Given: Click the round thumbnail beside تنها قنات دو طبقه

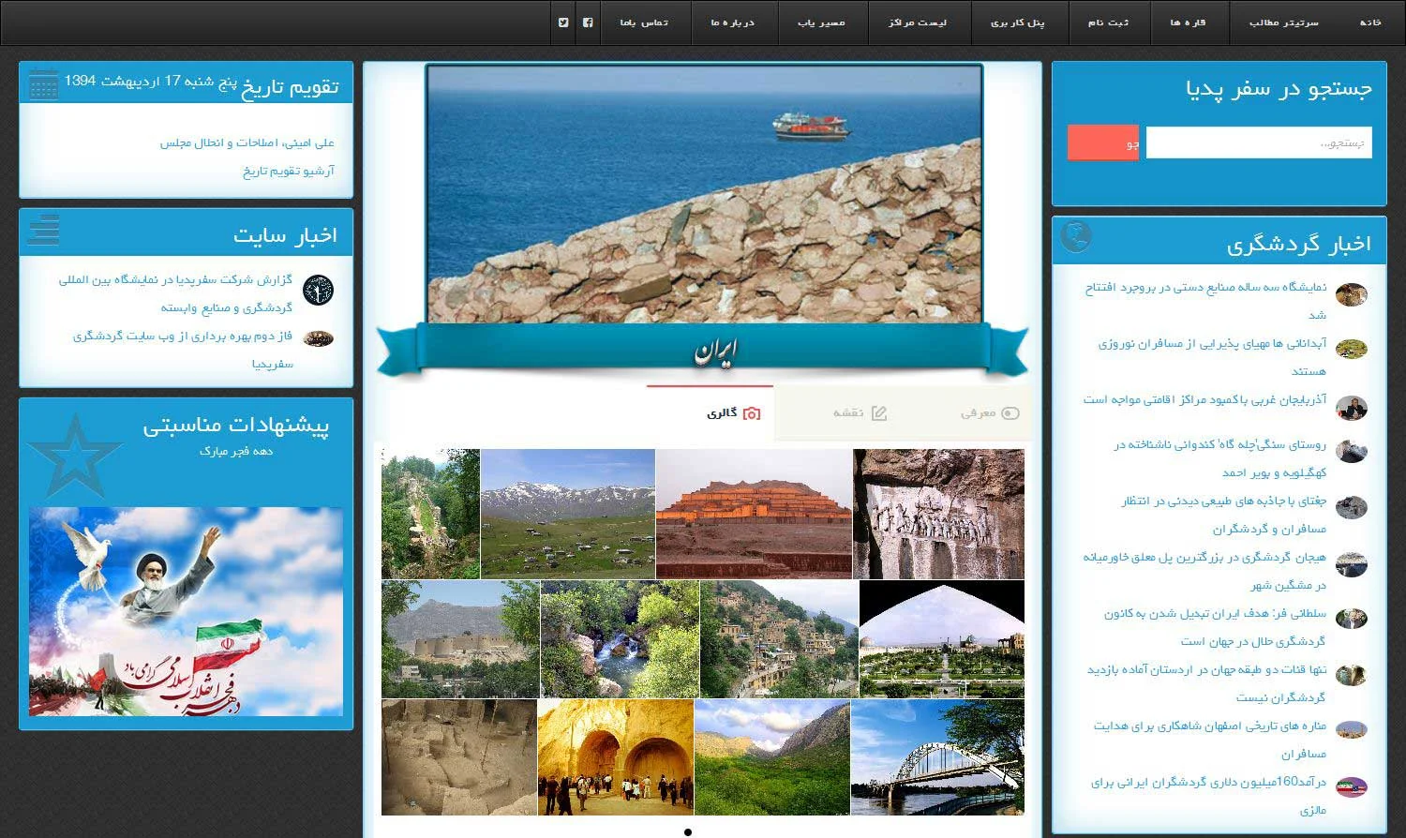Looking at the screenshot, I should (1351, 675).
